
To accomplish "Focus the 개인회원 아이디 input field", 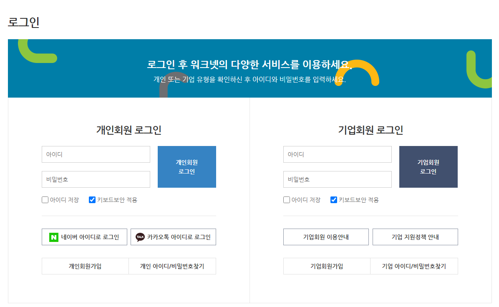I will click(96, 154).
